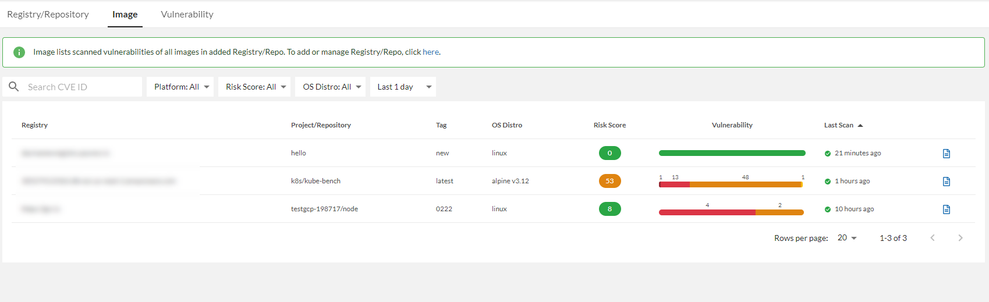Click the 'here' link in banner
Screen dimensions: 989x302
(x=431, y=52)
